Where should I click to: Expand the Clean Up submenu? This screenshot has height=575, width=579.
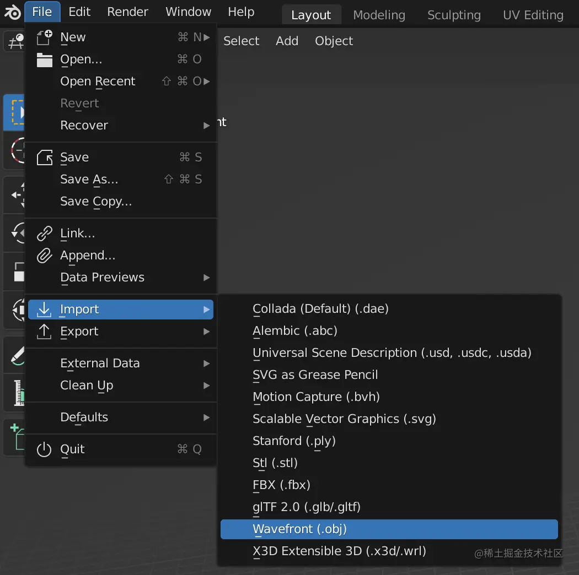tap(206, 386)
